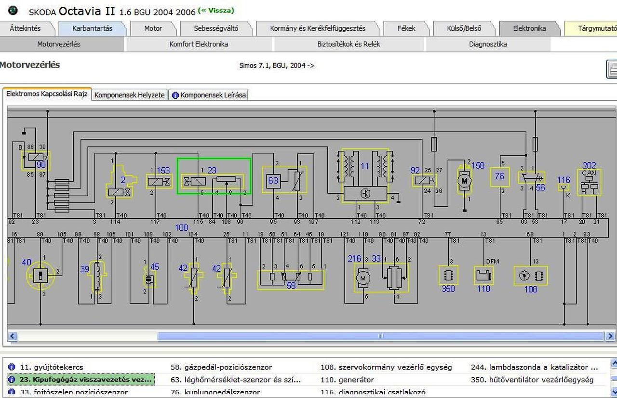Open 58. gázpedál-pozíciószenzor entry
This screenshot has width=617, height=398.
[221, 367]
